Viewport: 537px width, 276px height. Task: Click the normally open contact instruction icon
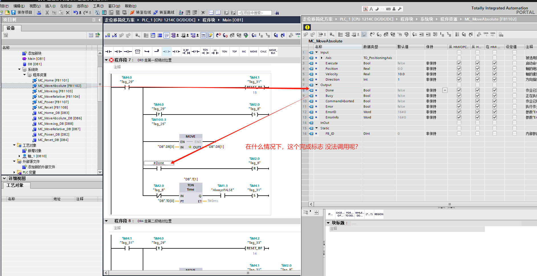(x=109, y=52)
